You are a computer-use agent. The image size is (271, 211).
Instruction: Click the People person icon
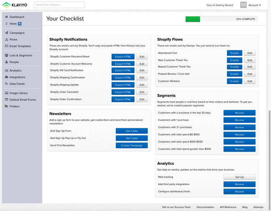7,62
